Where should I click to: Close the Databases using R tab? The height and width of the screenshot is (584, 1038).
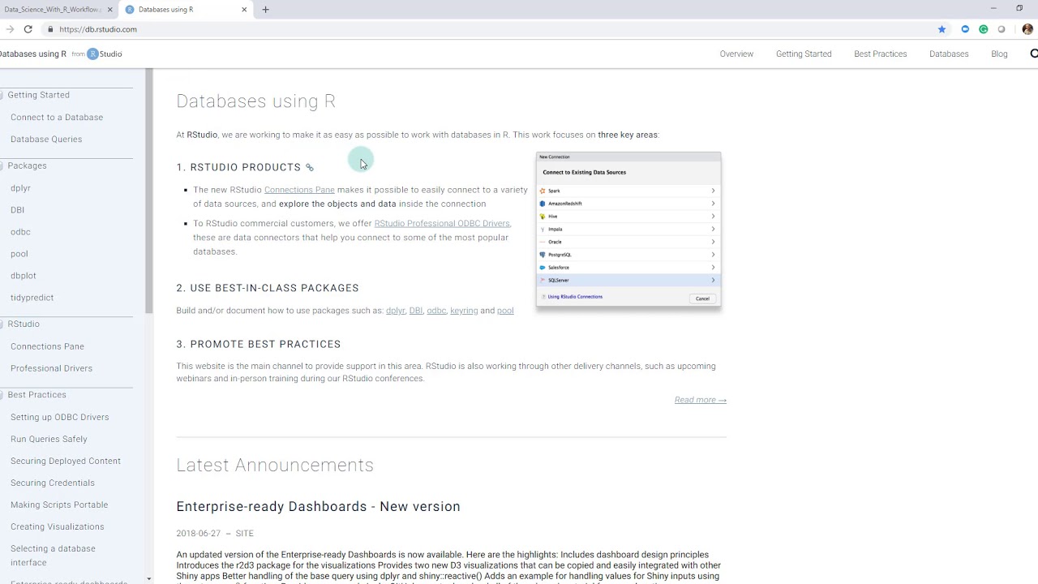(244, 10)
